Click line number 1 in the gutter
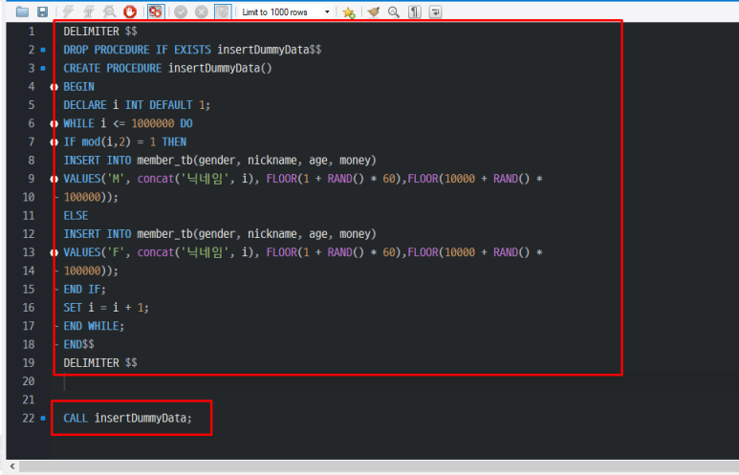 coord(32,32)
